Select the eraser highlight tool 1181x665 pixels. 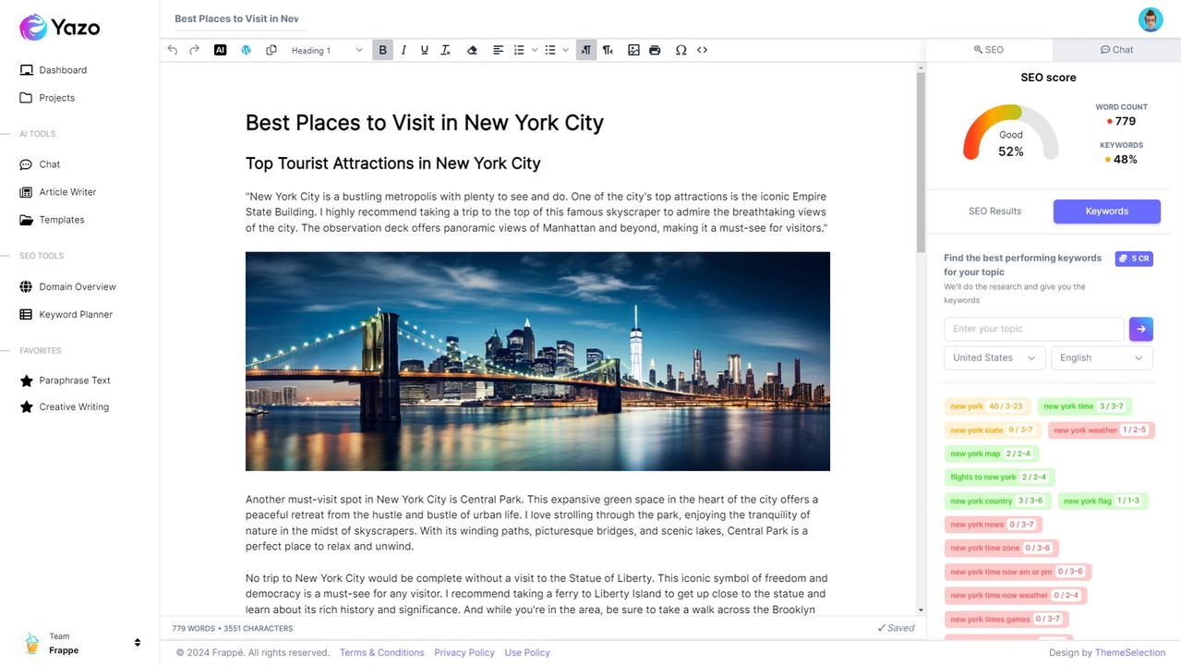click(472, 50)
